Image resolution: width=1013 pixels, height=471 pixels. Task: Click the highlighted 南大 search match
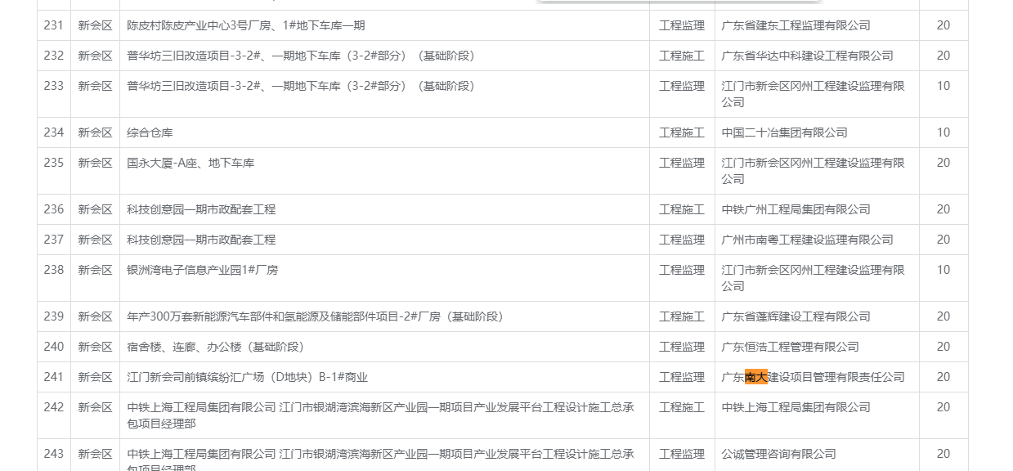point(756,377)
